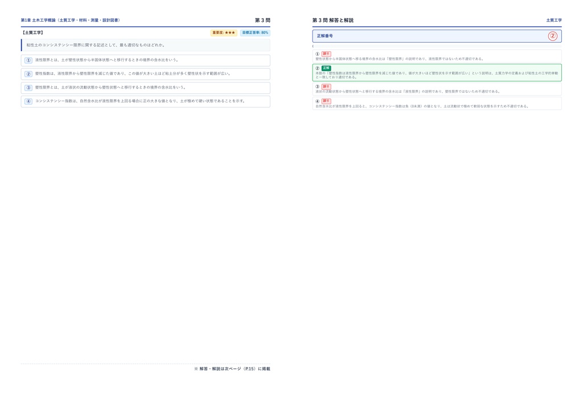The width and height of the screenshot is (583, 412).
Task: Select answer option ④ circled number
Action: click(x=28, y=101)
